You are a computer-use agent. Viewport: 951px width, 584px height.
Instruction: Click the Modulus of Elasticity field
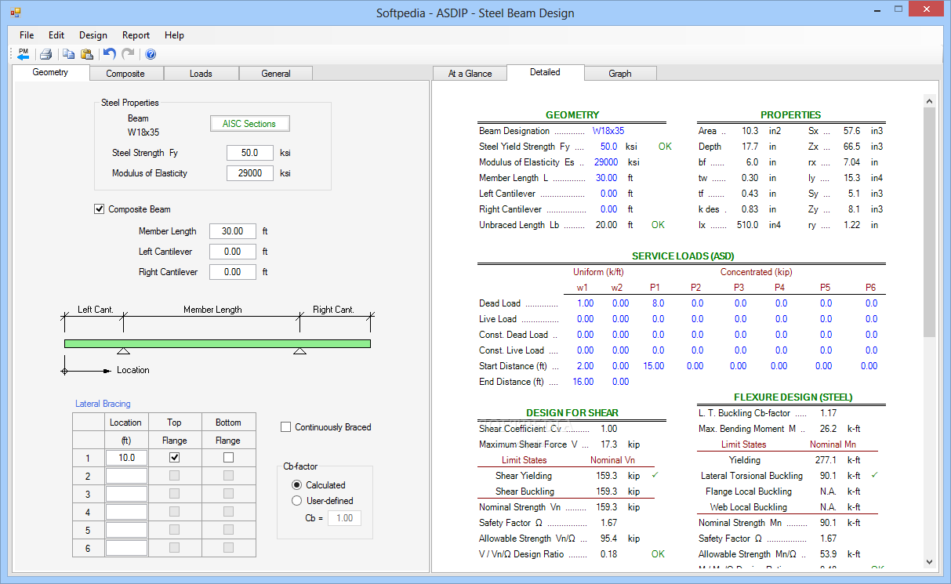click(x=250, y=173)
